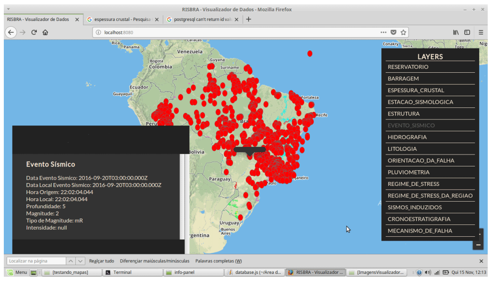492x281 pixels.
Task: Toggle the RESERVATORIO layer
Action: point(408,67)
